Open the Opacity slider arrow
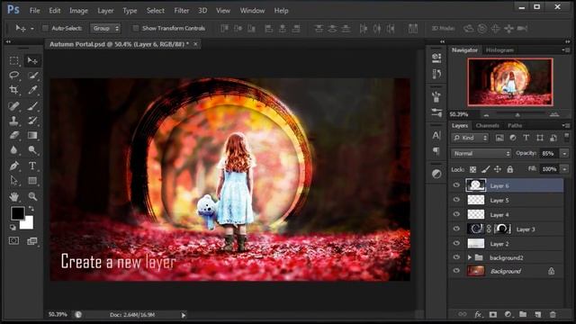Image resolution: width=576 pixels, height=324 pixels. coord(564,154)
